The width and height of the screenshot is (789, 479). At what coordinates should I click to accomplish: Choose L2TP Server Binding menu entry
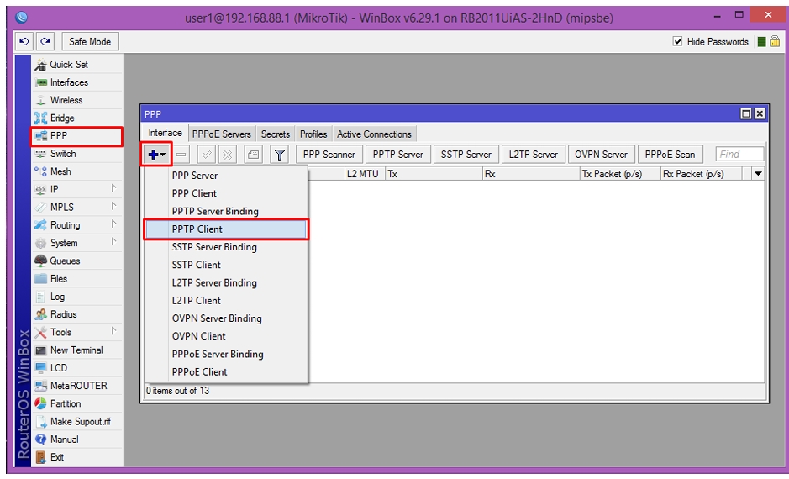click(x=226, y=282)
